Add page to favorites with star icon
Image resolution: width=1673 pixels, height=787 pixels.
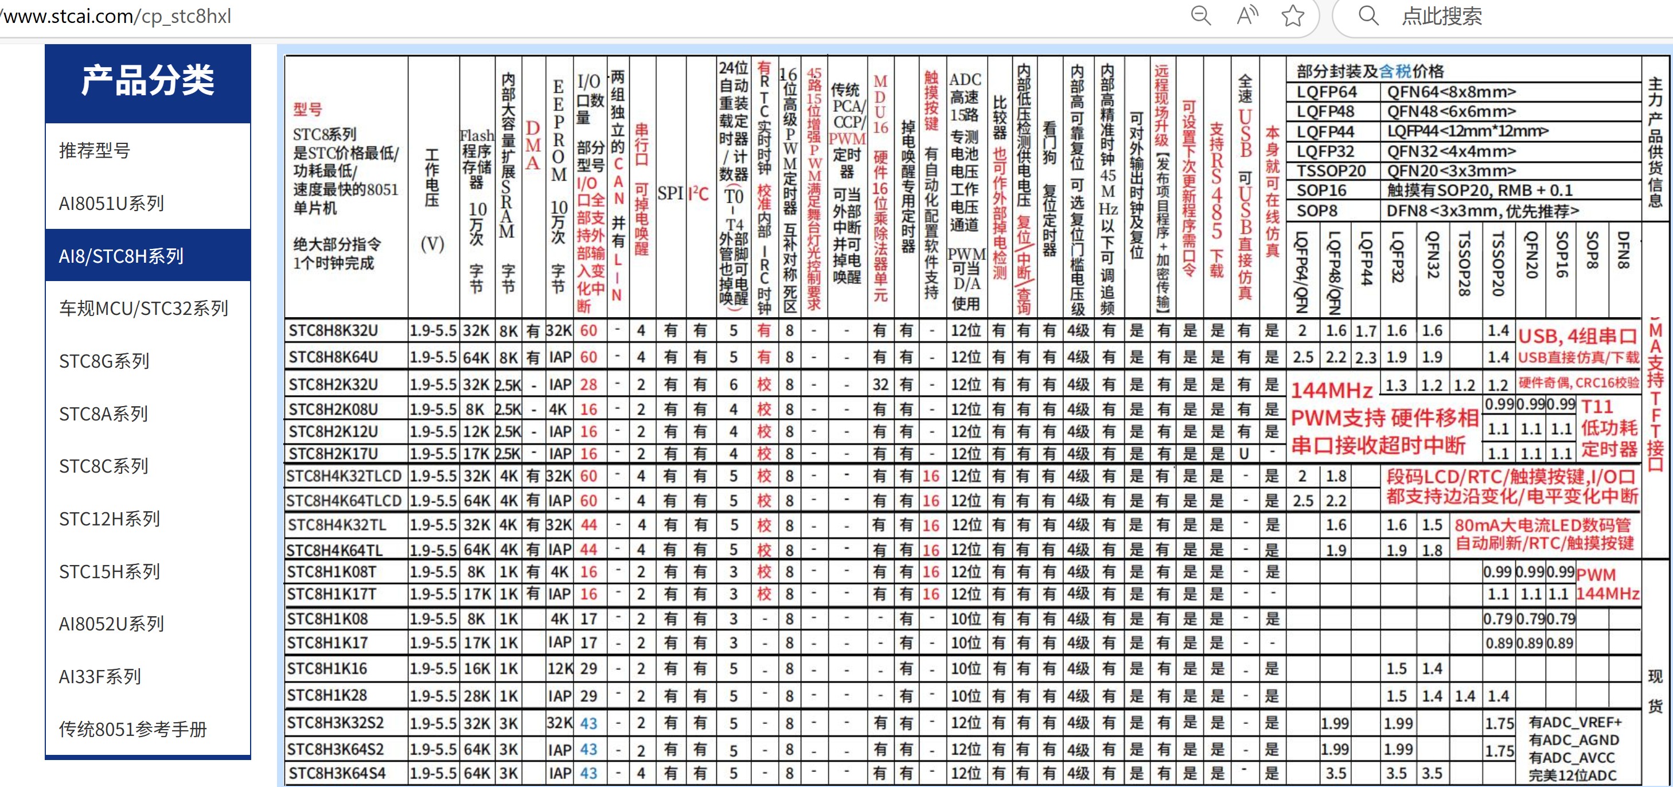(x=1292, y=15)
